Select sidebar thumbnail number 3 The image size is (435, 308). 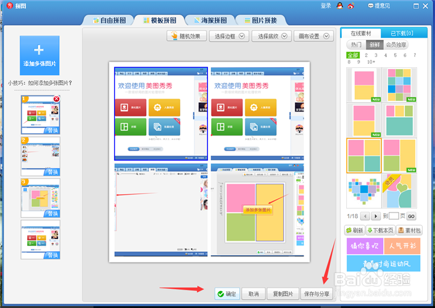pos(41,198)
